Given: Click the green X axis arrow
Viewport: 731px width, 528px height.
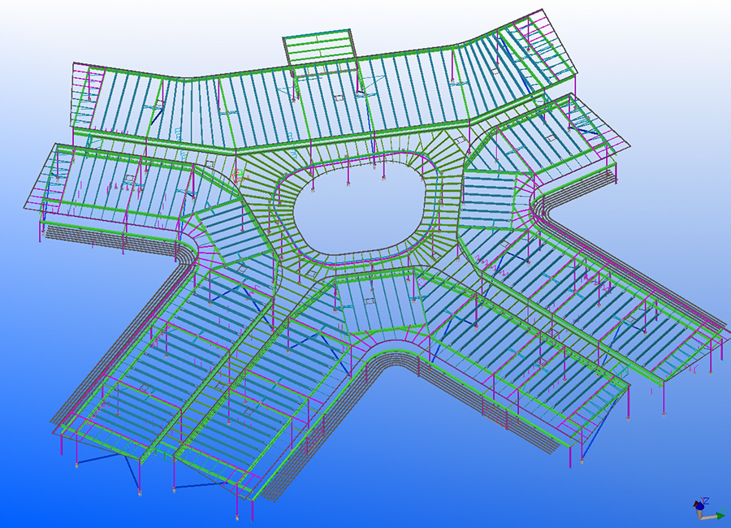Looking at the screenshot, I should coord(718,514).
